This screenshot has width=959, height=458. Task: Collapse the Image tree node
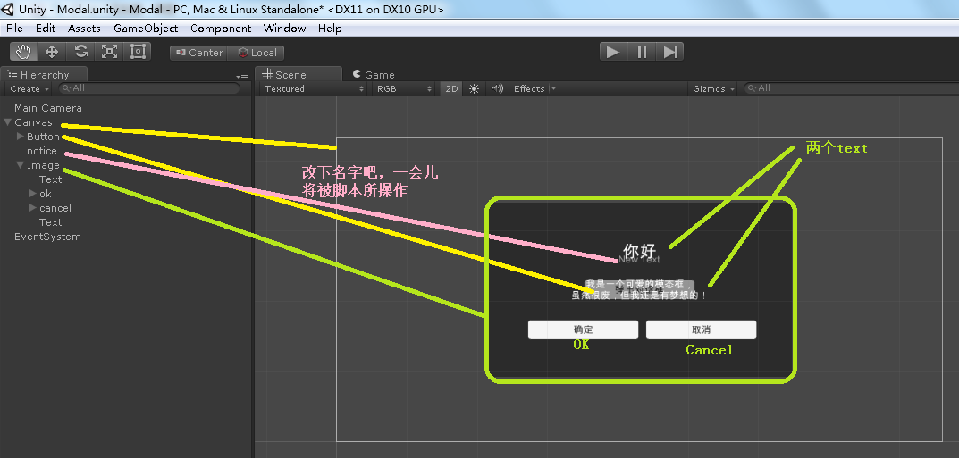pyautogui.click(x=21, y=165)
